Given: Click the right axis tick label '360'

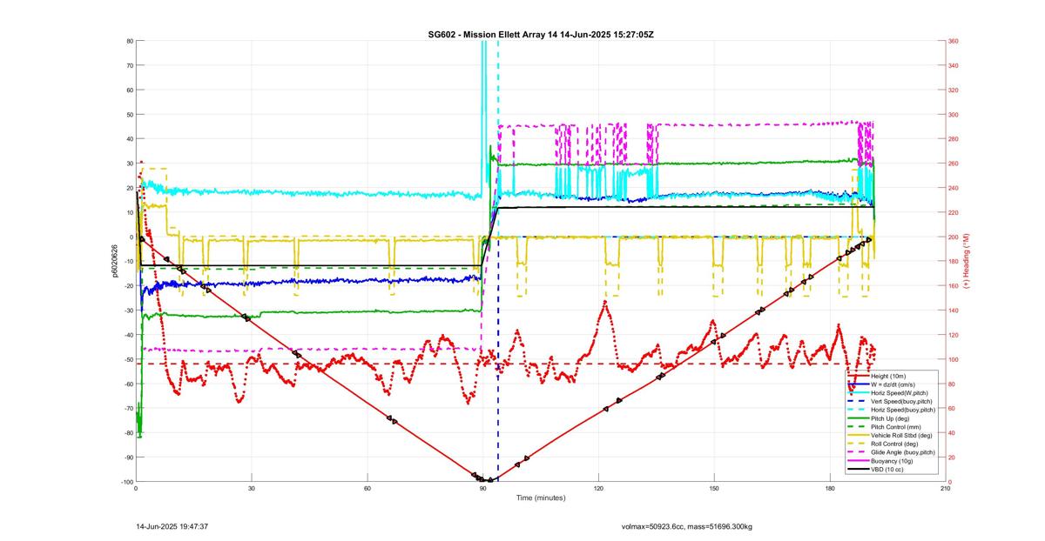Looking at the screenshot, I should (x=954, y=41).
